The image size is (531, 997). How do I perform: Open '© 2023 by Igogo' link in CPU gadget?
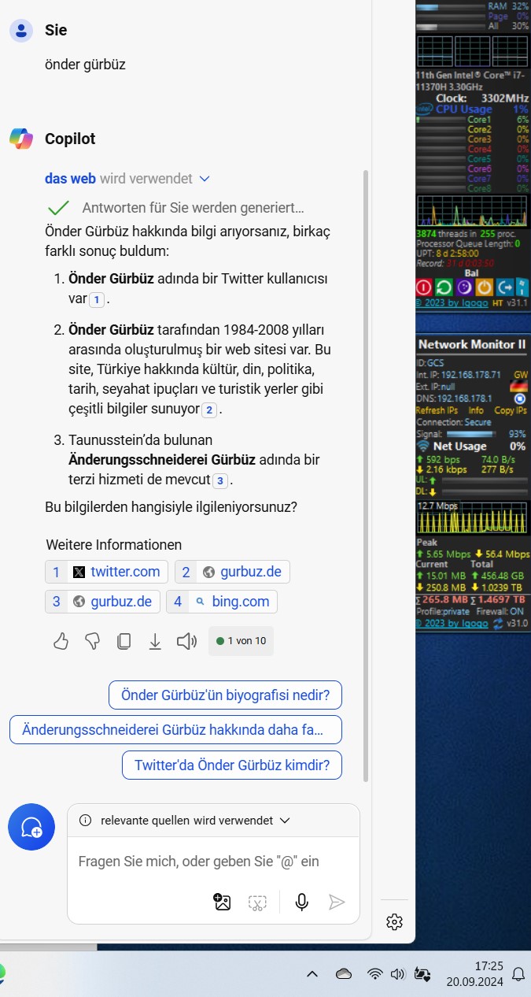coord(452,303)
